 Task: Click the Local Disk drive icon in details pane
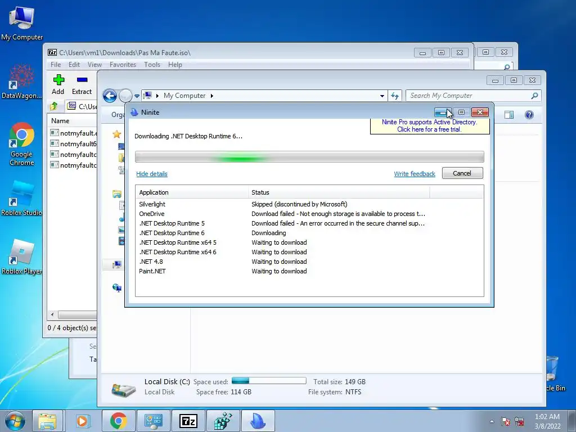tap(123, 390)
